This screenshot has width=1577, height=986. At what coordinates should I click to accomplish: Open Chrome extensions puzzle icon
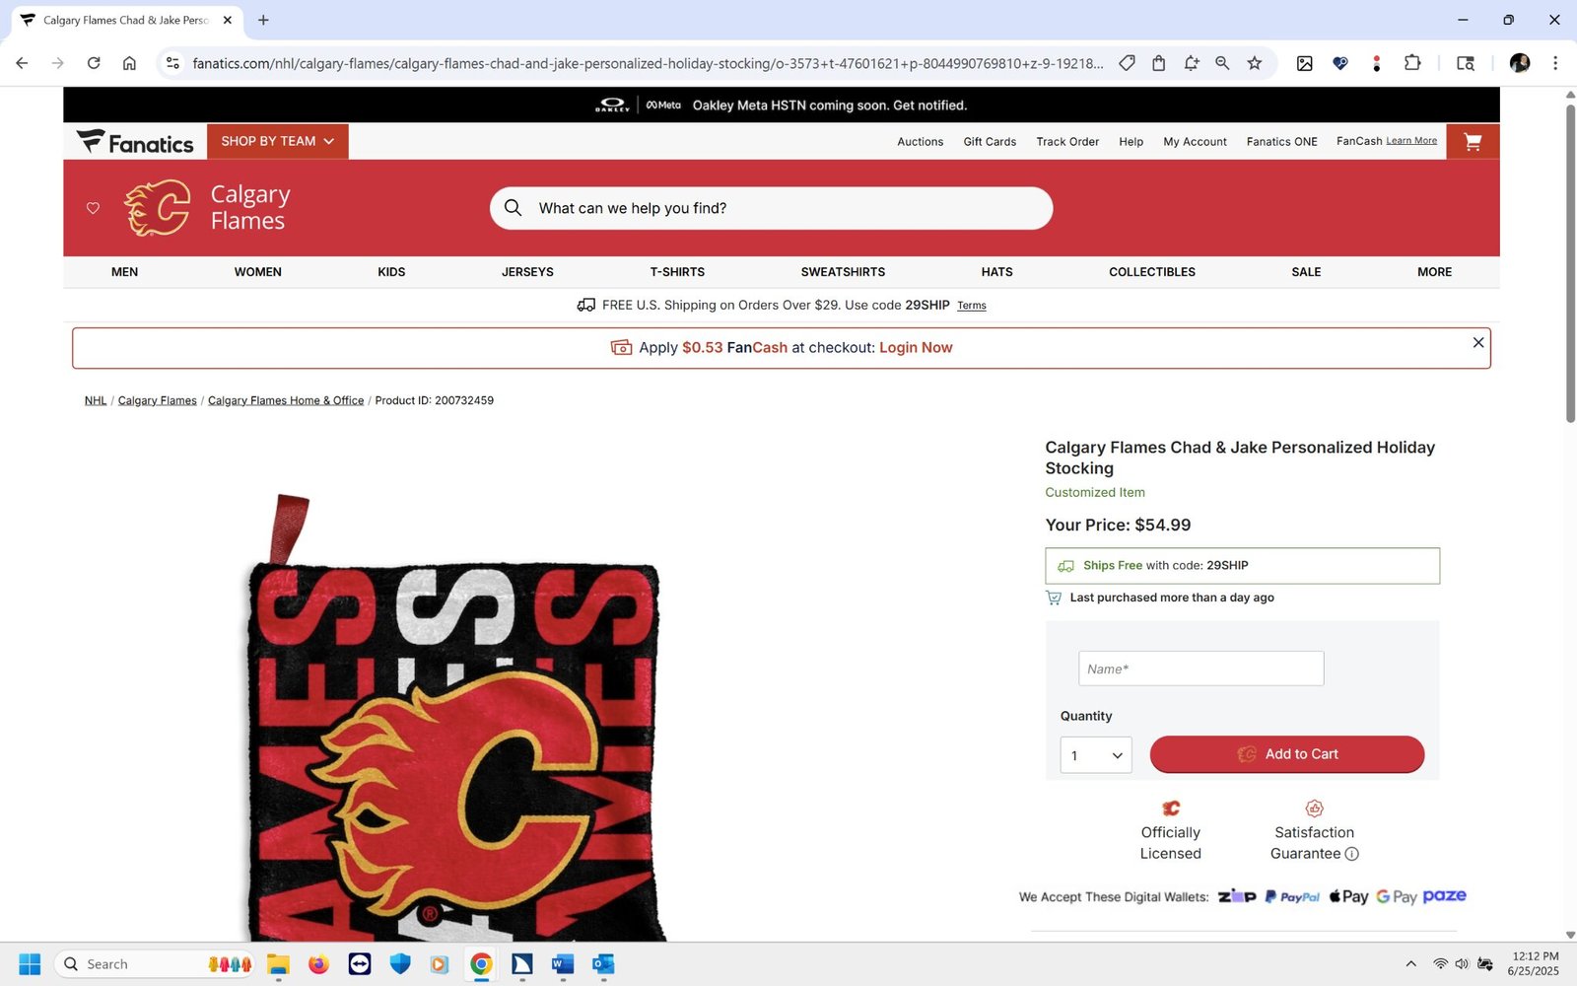[1412, 63]
